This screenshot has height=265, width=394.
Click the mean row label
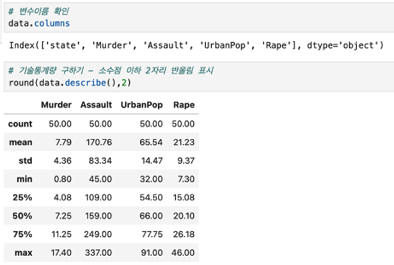tap(22, 141)
